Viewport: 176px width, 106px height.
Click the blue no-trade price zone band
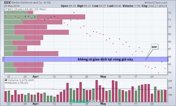click(85, 59)
